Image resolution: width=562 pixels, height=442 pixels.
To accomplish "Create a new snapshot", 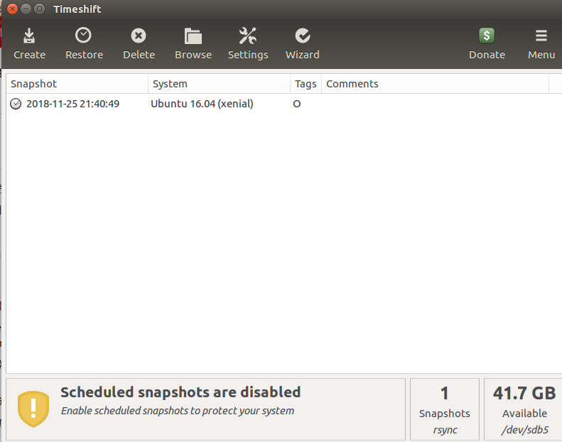I will (x=29, y=43).
